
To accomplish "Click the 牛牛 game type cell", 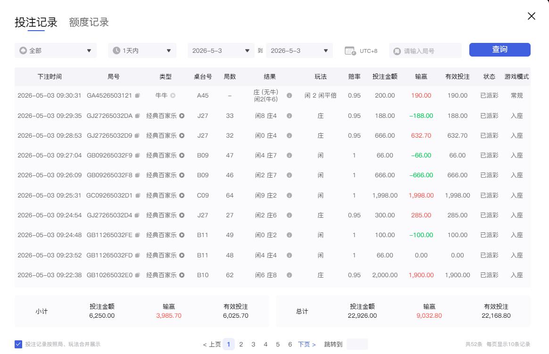I will point(161,96).
